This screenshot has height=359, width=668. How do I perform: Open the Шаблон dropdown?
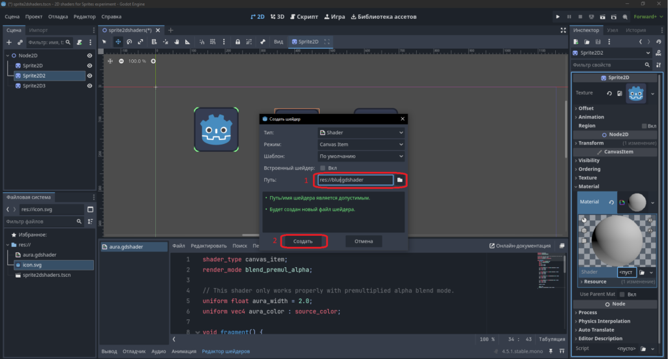[x=361, y=156]
